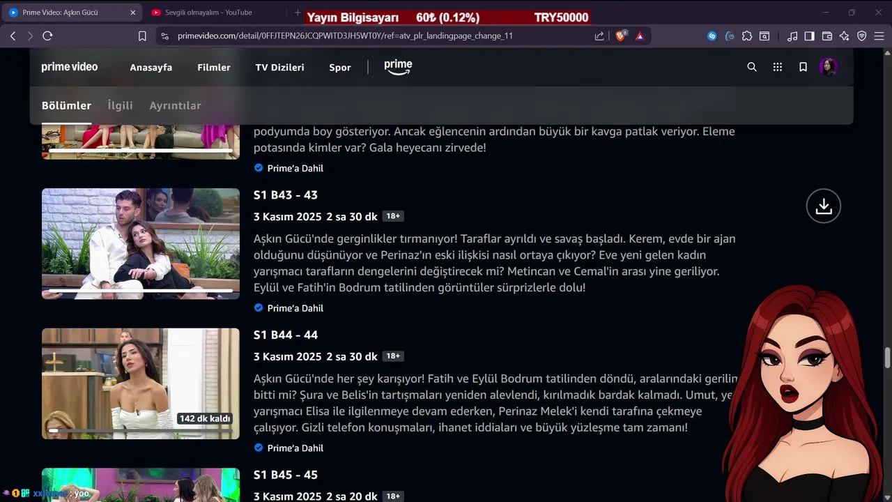Reload the page with the refresh icon
Screen dimensions: 892x502
[x=47, y=36]
